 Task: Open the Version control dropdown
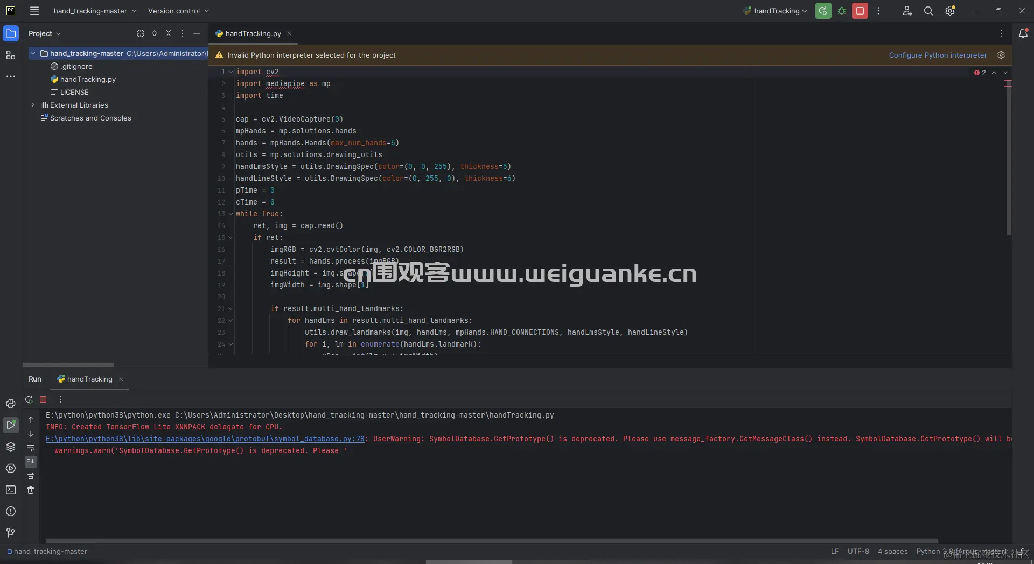click(178, 11)
